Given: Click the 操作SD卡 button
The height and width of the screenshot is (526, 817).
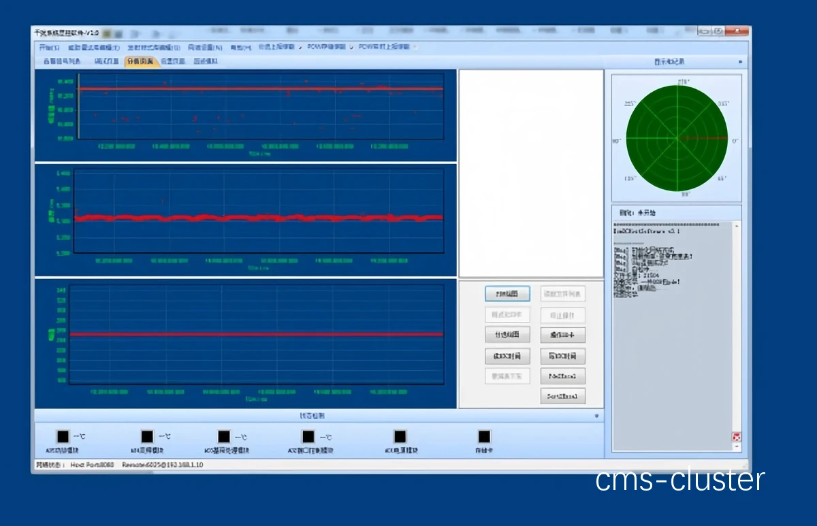Looking at the screenshot, I should pos(563,335).
